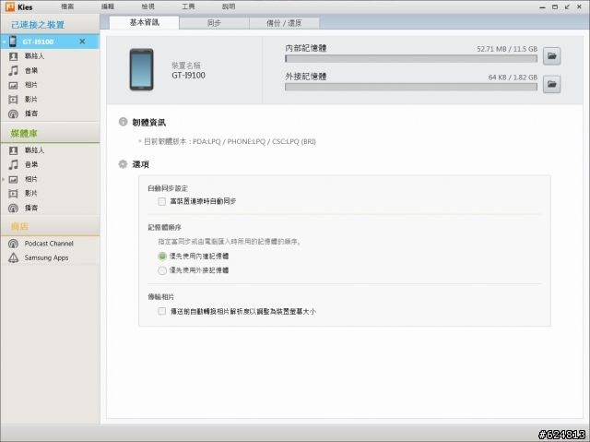
Task: Click the 52.71 MB / 11.5 GB value
Action: pyautogui.click(x=507, y=49)
